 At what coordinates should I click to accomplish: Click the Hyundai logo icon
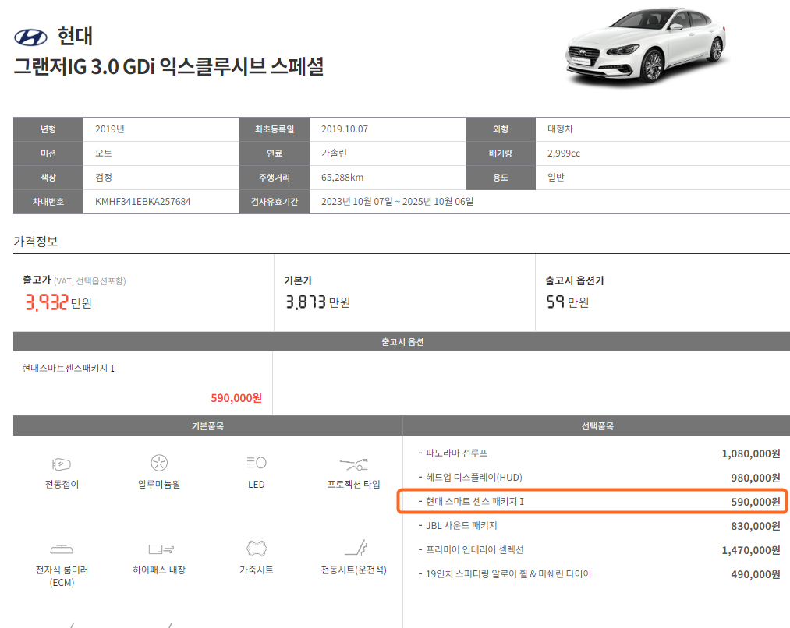(30, 37)
